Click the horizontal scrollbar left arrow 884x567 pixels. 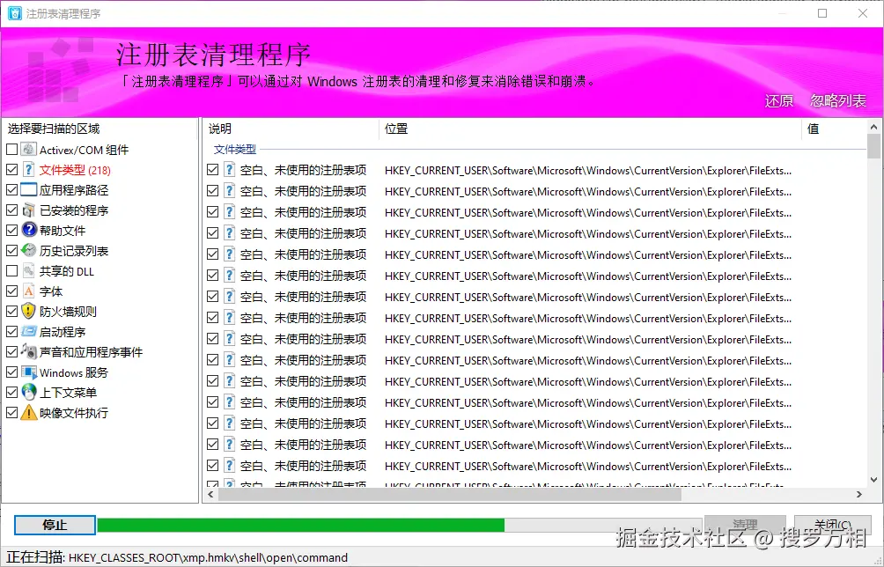pos(210,494)
